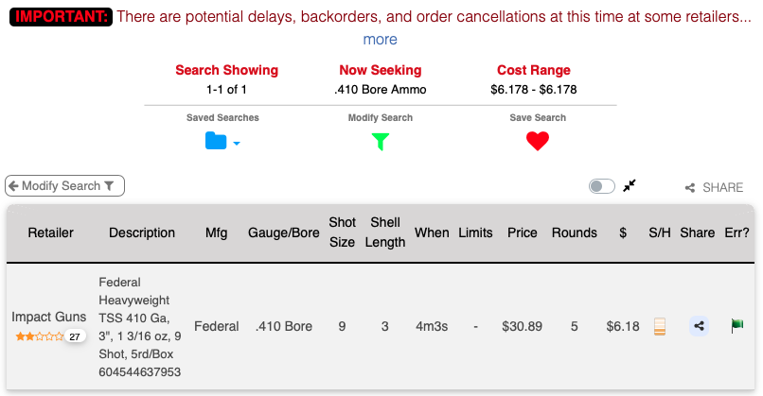This screenshot has width=763, height=396.
Task: Open the Federal Heavyweight TSS product description
Action: (140, 326)
